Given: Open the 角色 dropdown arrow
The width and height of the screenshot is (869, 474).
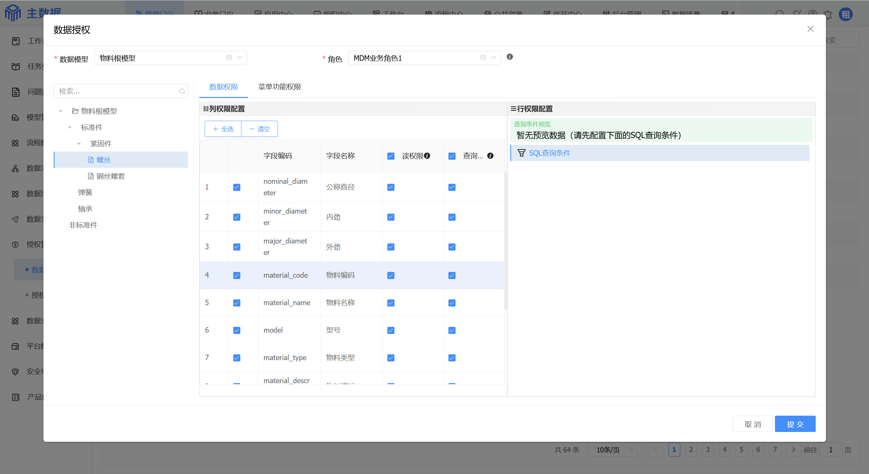Looking at the screenshot, I should point(494,58).
